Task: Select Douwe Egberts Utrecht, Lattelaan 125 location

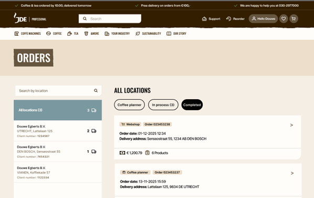Action: click(x=58, y=131)
